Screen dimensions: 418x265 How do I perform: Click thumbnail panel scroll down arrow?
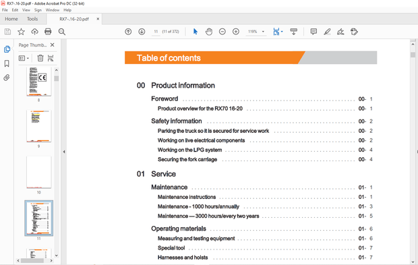coord(56,256)
